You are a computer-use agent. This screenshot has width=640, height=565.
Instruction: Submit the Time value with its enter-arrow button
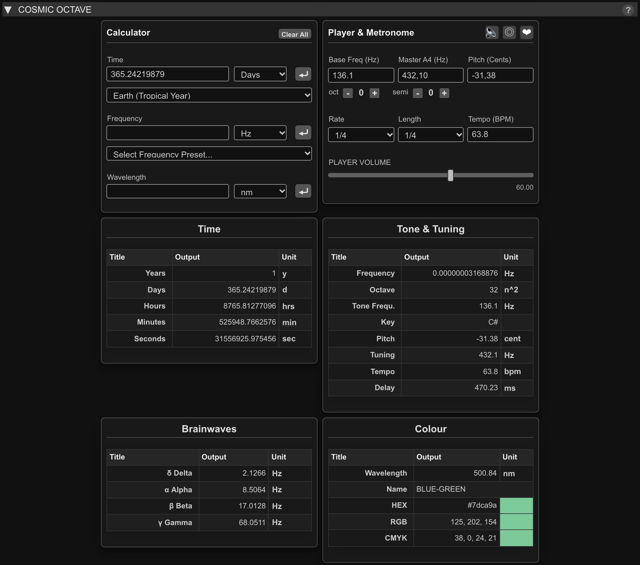pos(303,74)
